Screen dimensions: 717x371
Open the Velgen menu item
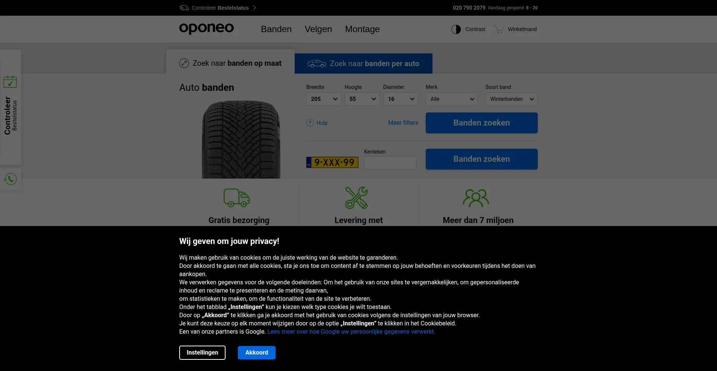(x=318, y=29)
